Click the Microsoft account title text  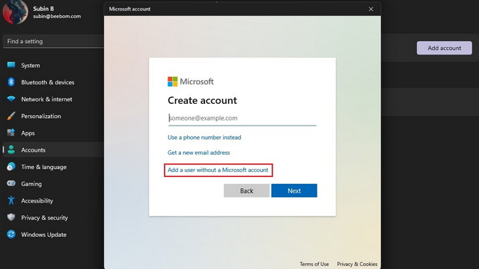click(129, 9)
